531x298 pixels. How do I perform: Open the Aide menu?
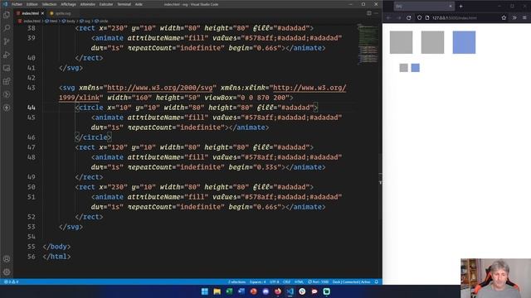(139, 4)
